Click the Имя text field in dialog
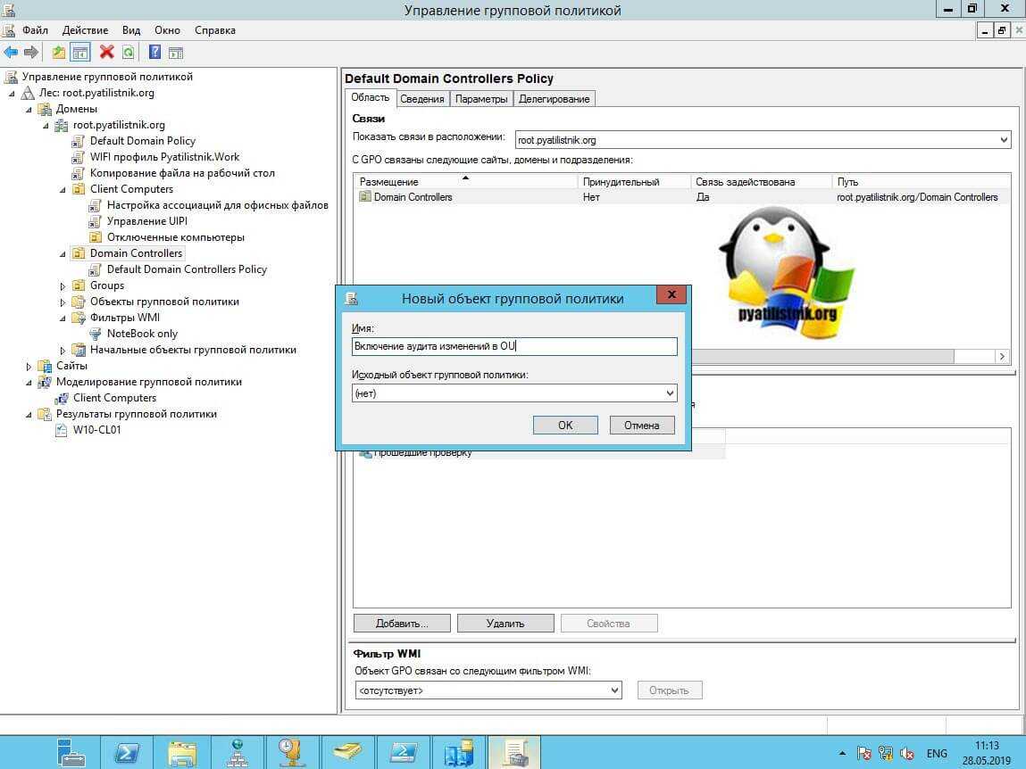This screenshot has height=769, width=1026. [x=514, y=347]
